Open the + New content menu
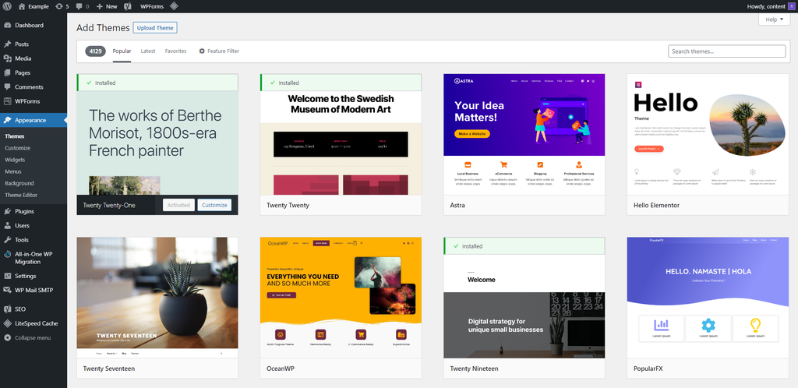The width and height of the screenshot is (798, 388). [107, 6]
